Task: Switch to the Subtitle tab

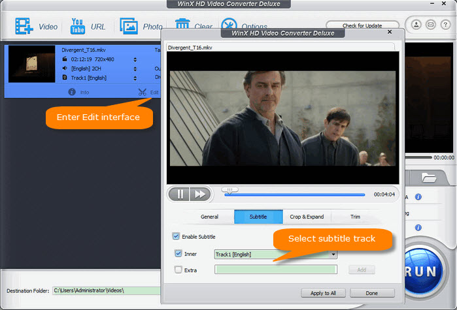Action: coord(258,217)
